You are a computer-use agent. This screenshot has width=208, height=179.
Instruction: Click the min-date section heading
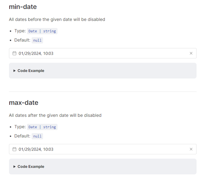click(x=23, y=7)
